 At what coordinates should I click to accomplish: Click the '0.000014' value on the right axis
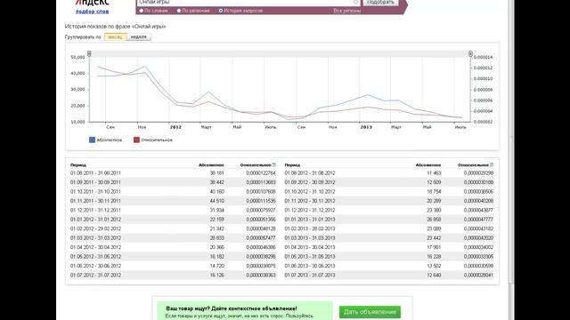click(483, 57)
